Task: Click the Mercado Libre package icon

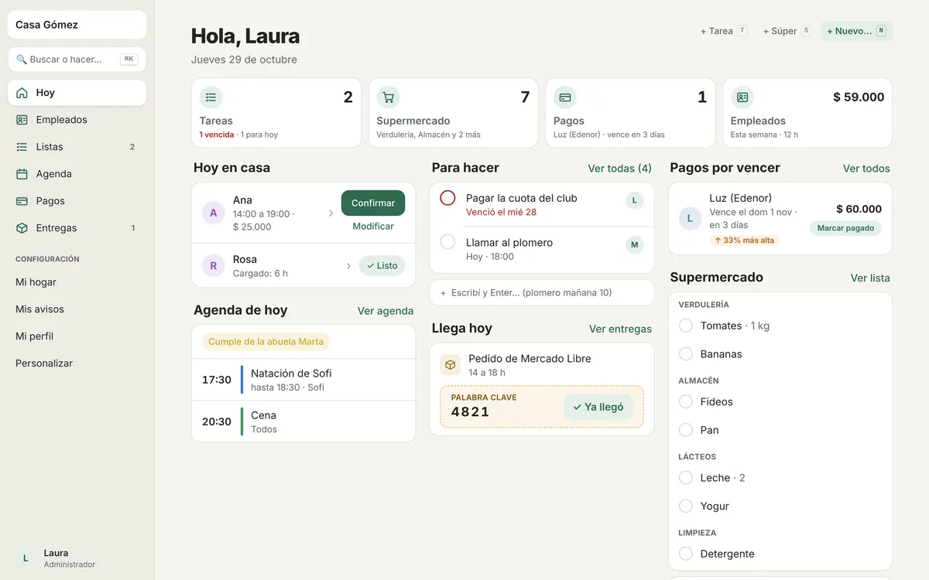Action: [451, 365]
